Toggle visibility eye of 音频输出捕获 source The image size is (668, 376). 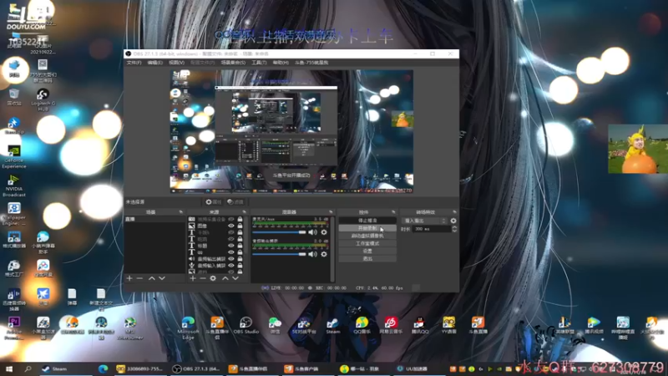pos(231,259)
